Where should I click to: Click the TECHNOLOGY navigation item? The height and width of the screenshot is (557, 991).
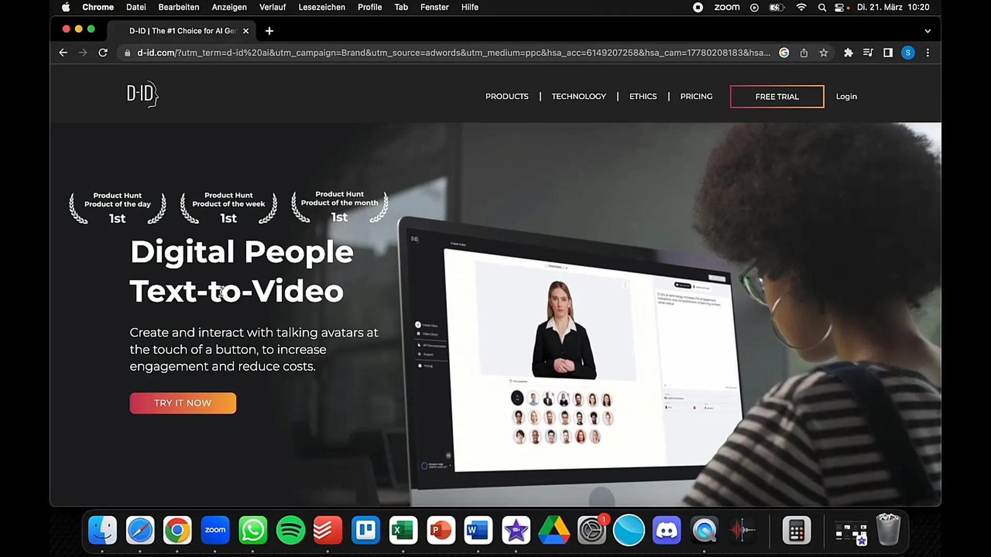pos(579,96)
